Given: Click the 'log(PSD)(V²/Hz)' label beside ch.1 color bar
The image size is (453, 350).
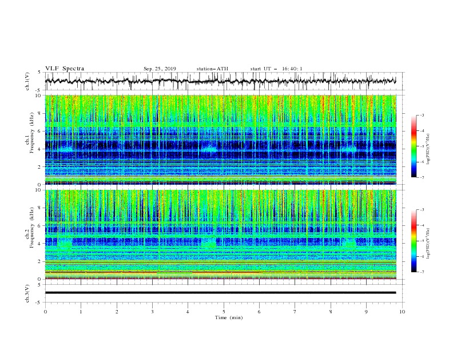Looking at the screenshot, I should click(429, 149).
